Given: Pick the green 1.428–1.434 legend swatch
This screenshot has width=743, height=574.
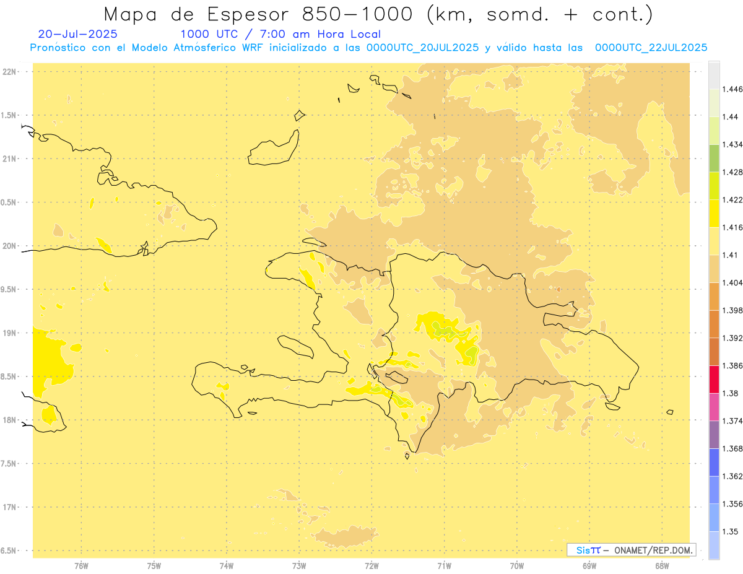Looking at the screenshot, I should pyautogui.click(x=714, y=158).
